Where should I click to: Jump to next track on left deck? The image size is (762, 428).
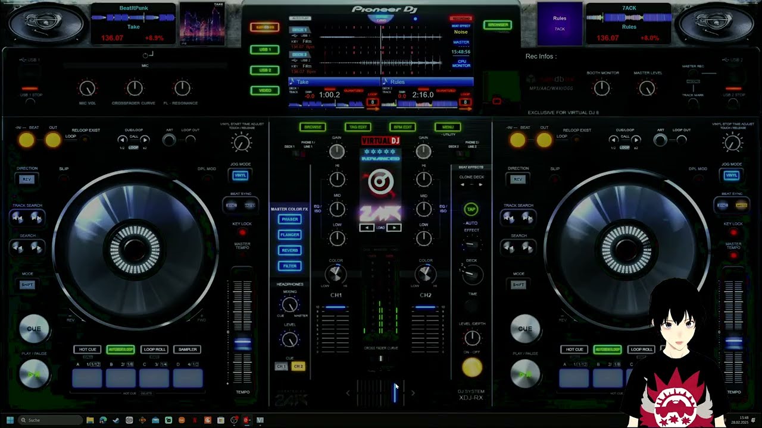(x=36, y=218)
